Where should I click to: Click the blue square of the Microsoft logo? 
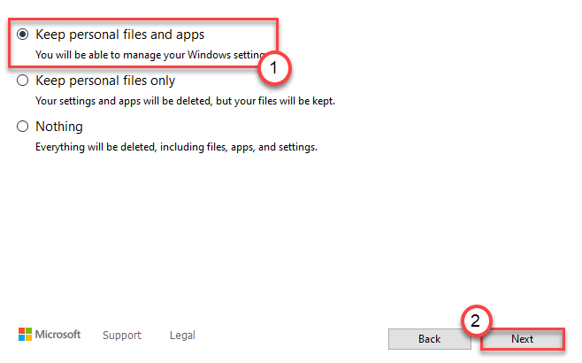coord(21,338)
